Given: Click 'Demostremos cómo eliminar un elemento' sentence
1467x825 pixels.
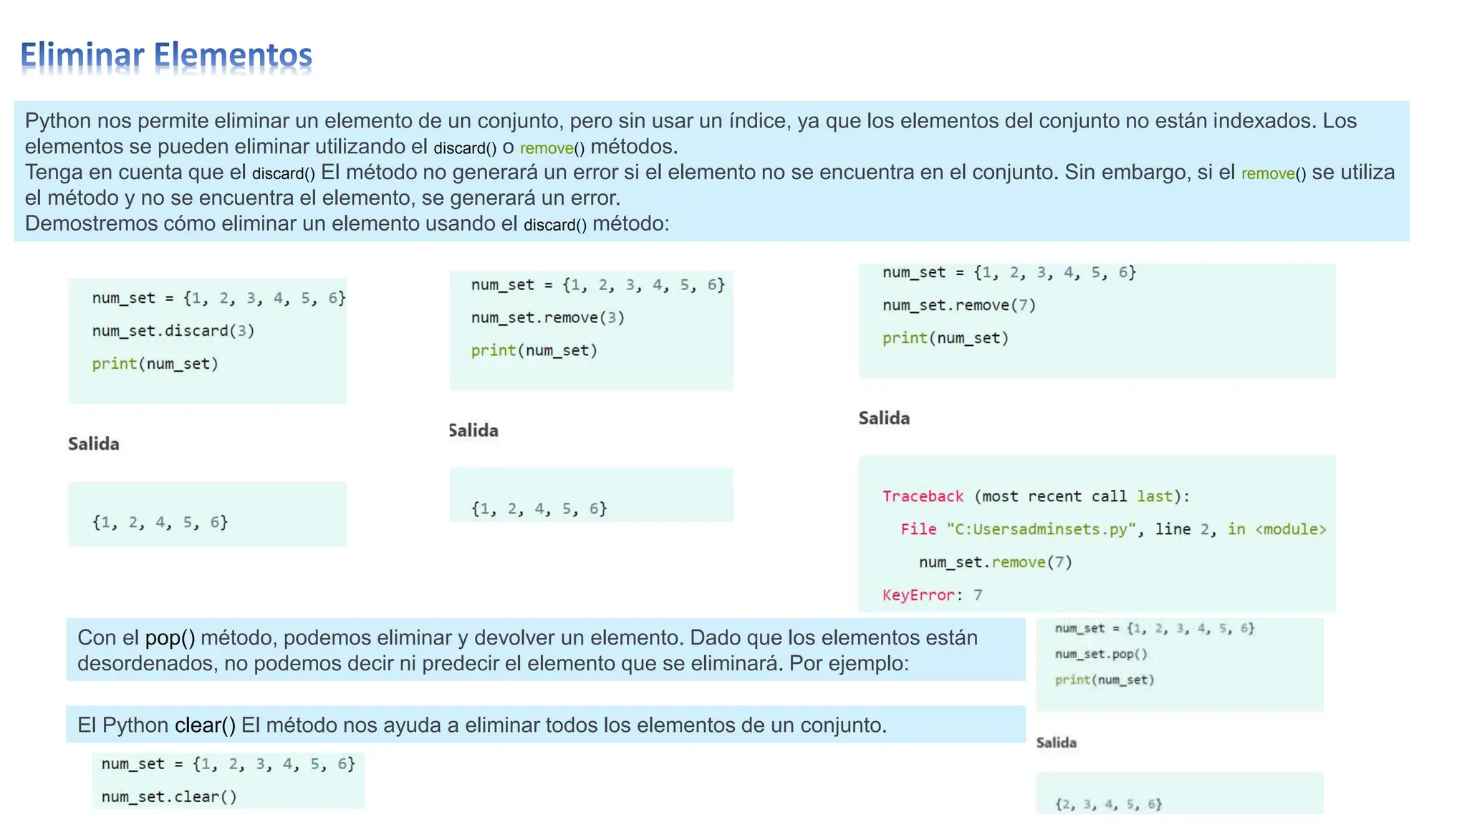Looking at the screenshot, I should (x=347, y=223).
